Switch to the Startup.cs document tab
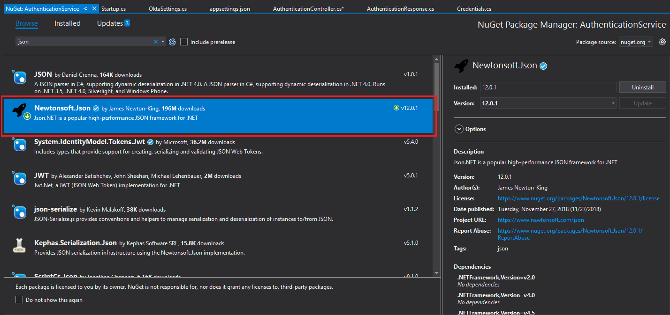This screenshot has width=670, height=315. point(114,9)
